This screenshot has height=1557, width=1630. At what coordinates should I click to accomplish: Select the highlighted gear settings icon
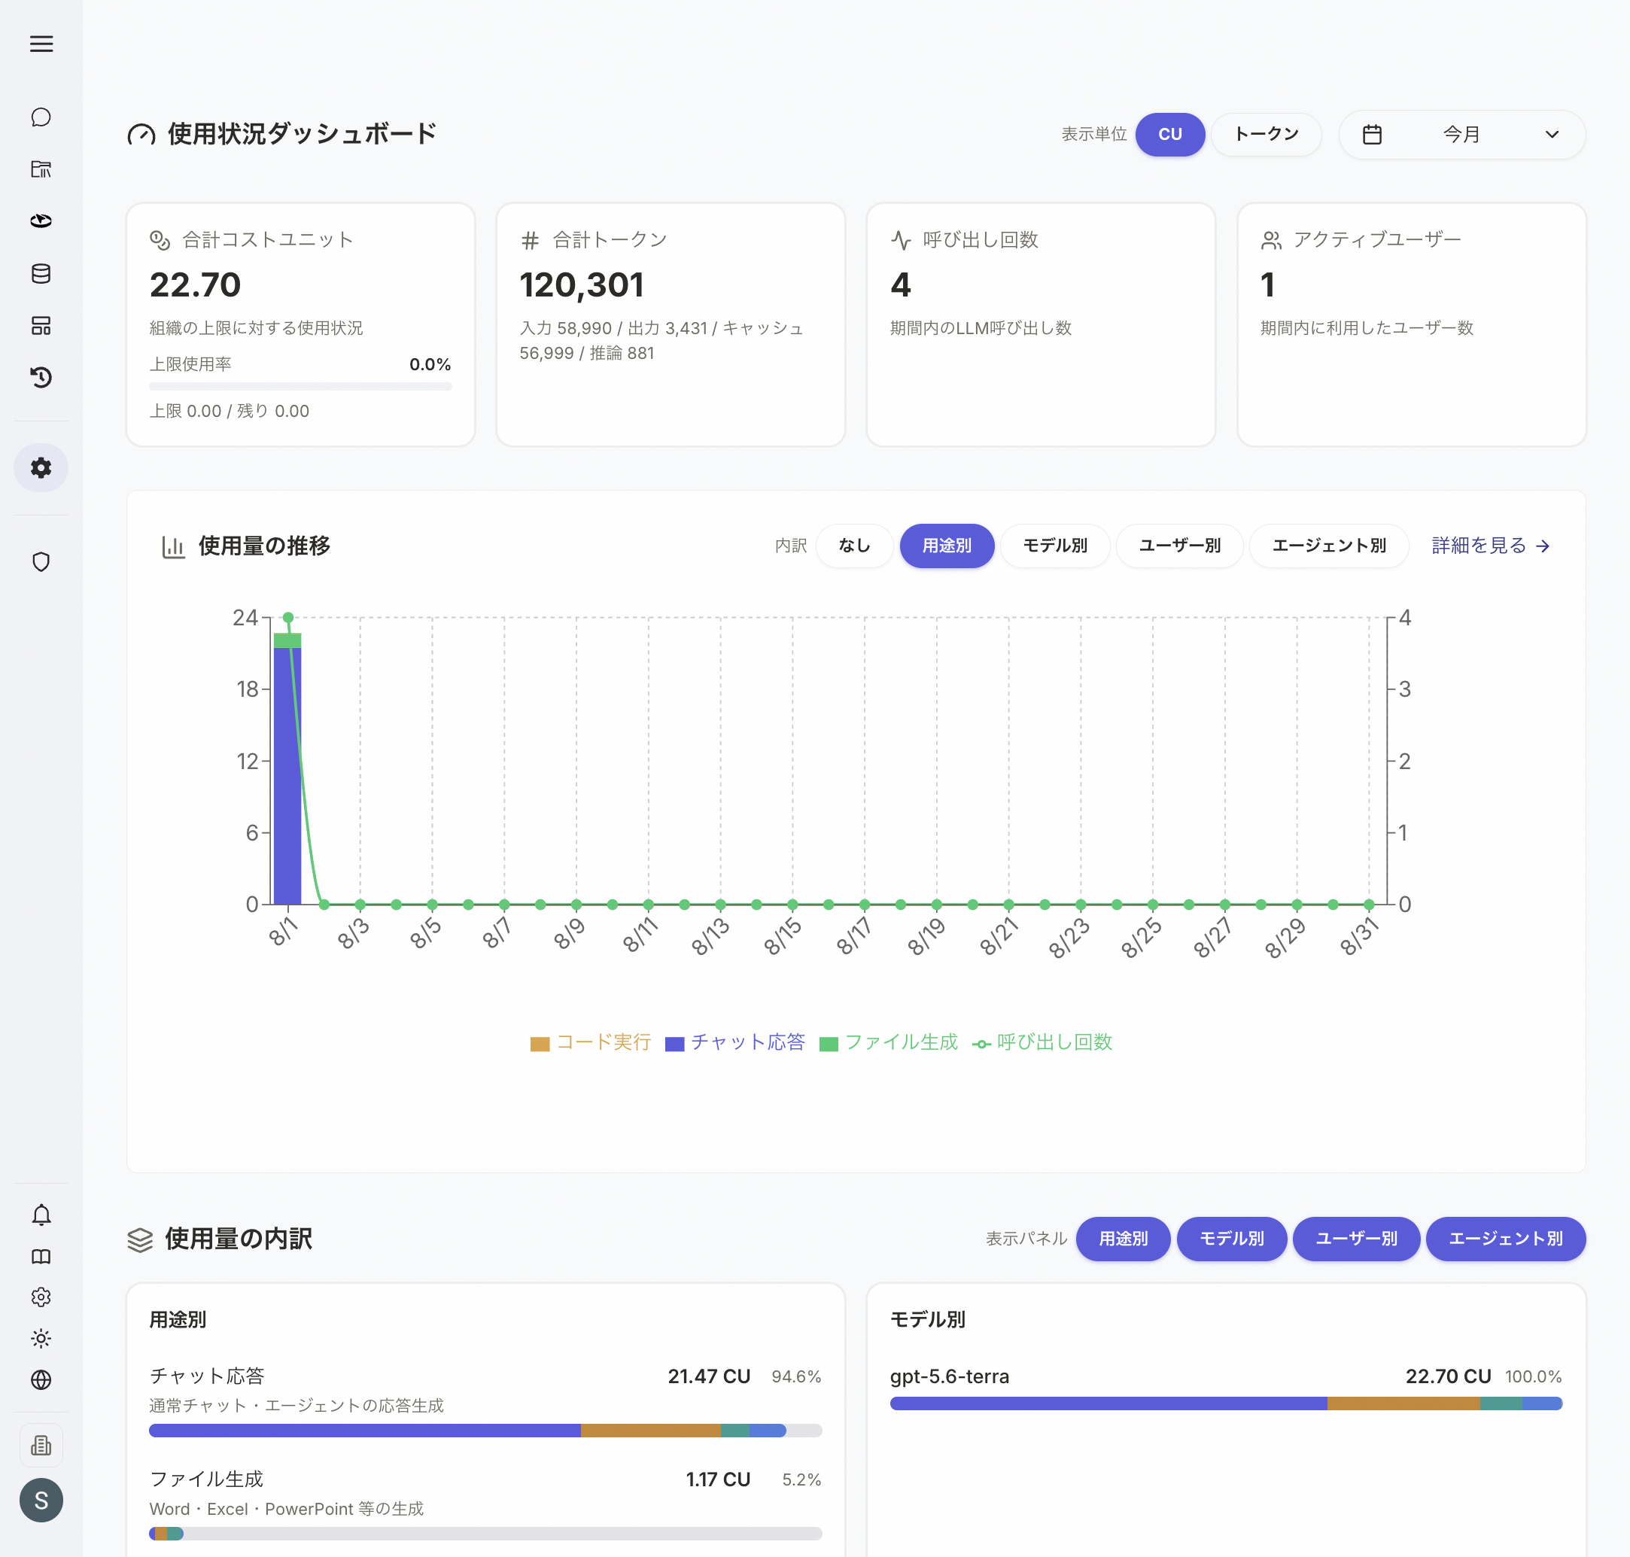(x=41, y=468)
